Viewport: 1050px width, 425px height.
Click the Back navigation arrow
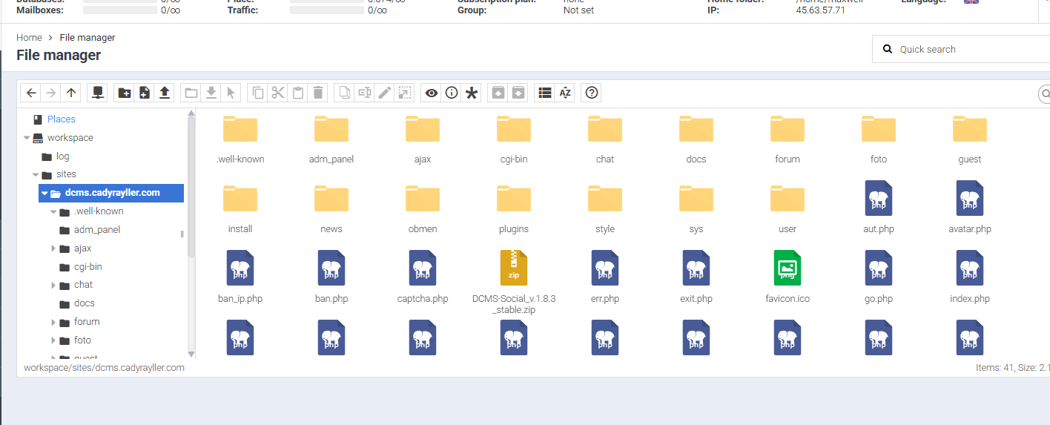point(31,93)
